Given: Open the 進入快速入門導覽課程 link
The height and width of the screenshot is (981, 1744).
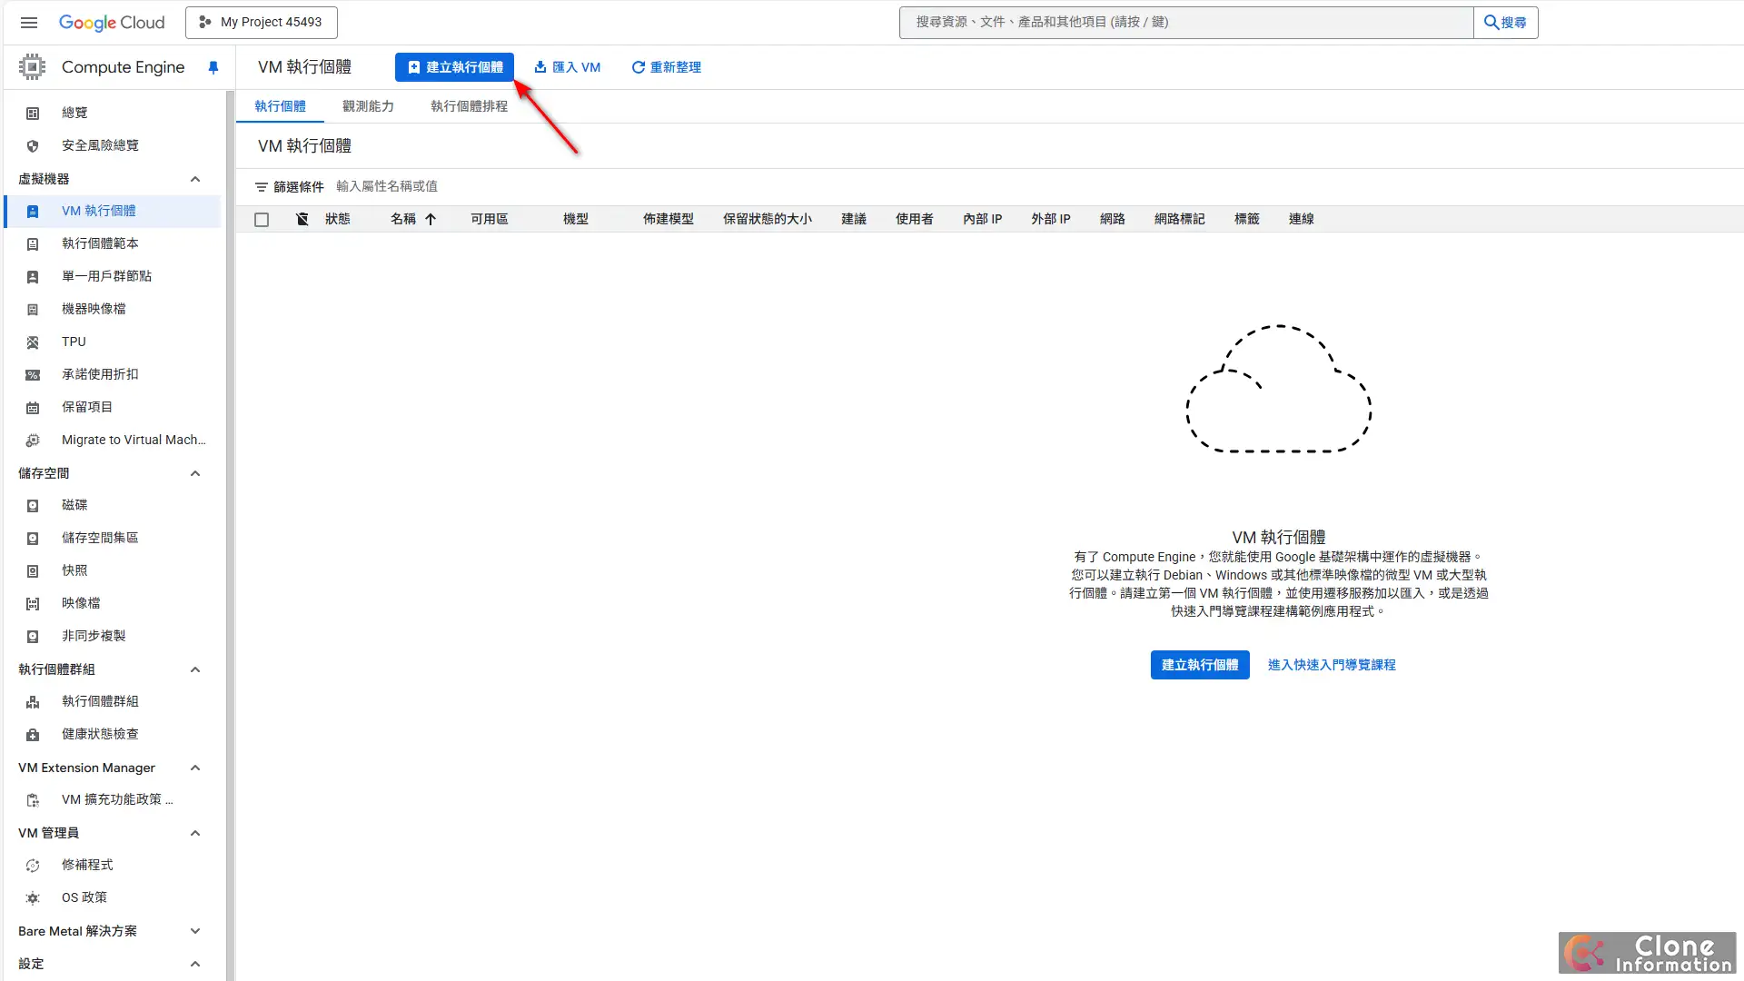Looking at the screenshot, I should [1332, 665].
